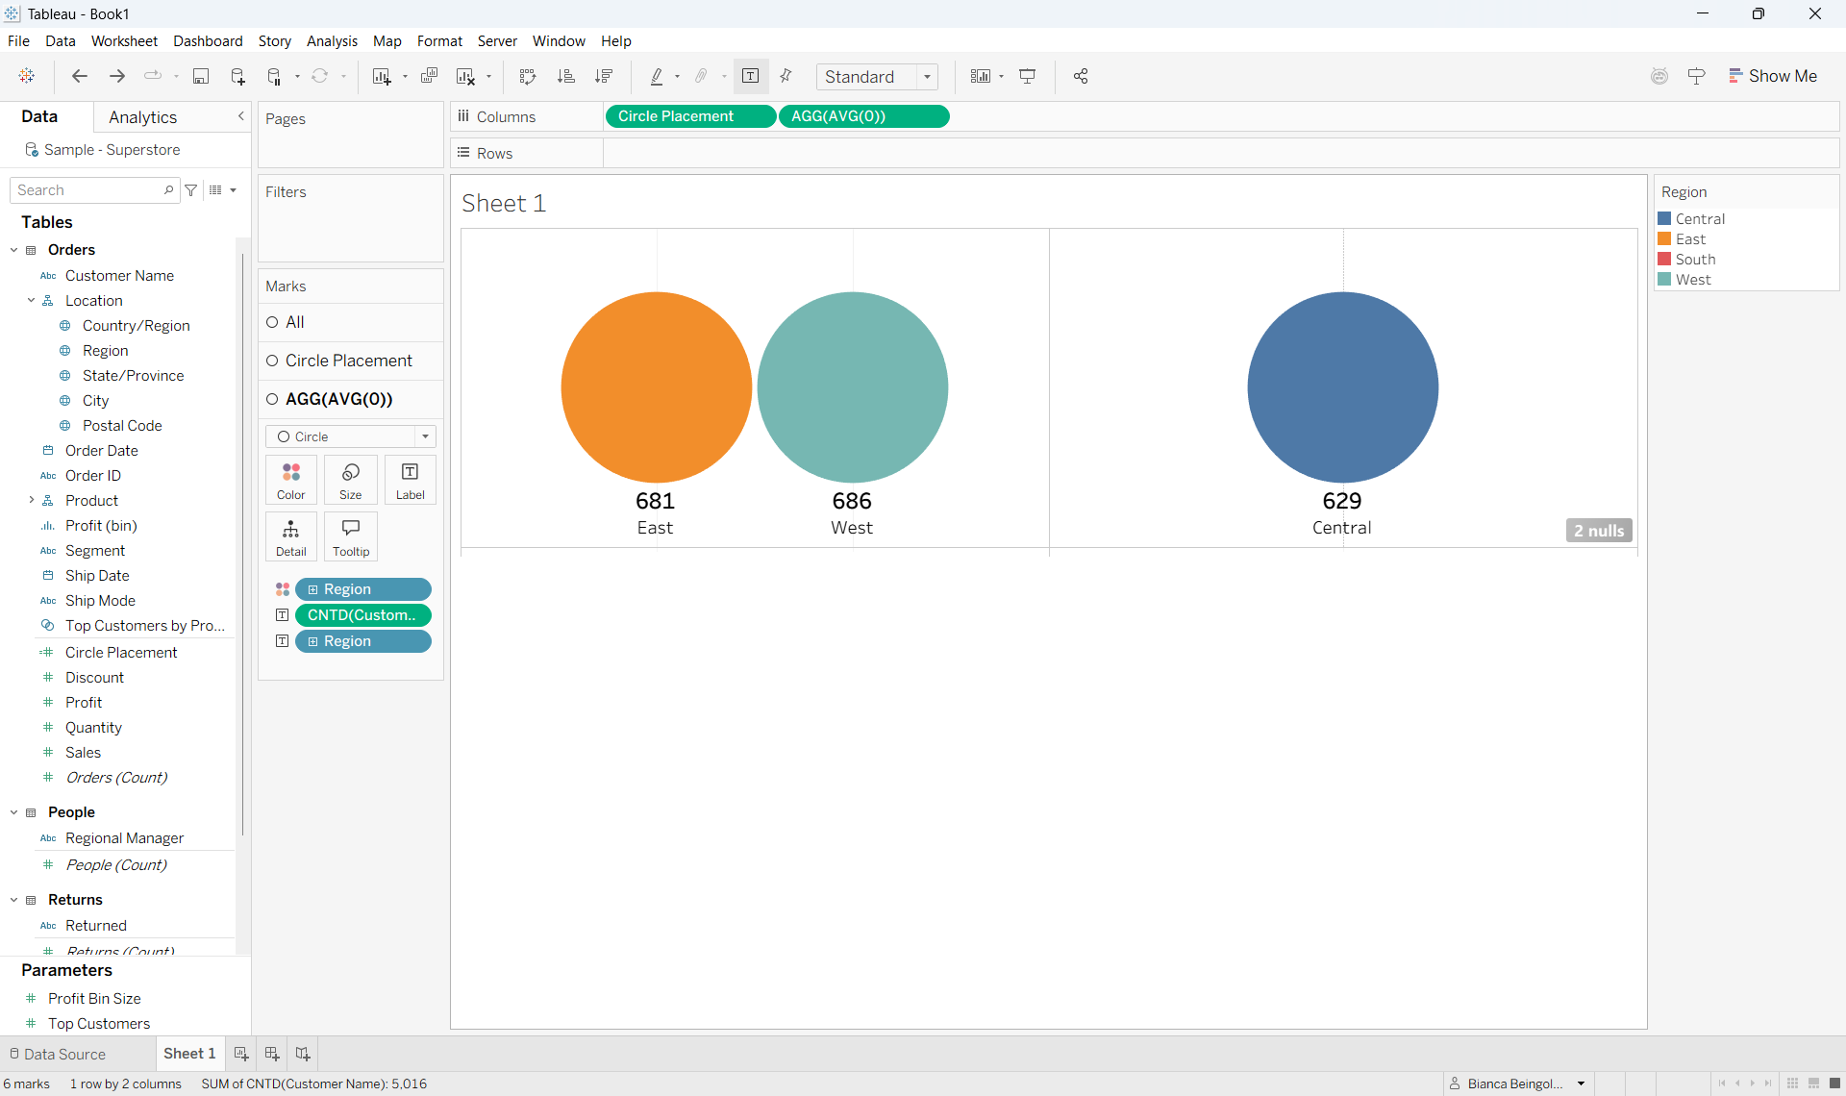Open the Analysis menu
The height and width of the screenshot is (1096, 1846).
[332, 41]
